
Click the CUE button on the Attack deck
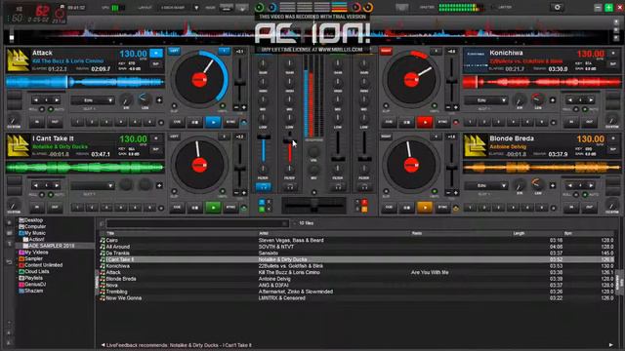177,122
